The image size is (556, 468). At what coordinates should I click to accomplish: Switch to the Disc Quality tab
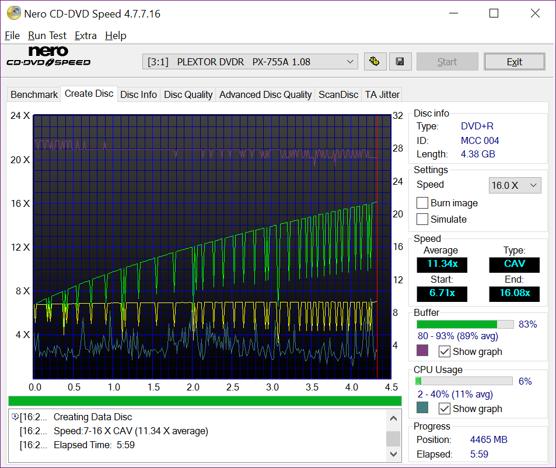(188, 94)
